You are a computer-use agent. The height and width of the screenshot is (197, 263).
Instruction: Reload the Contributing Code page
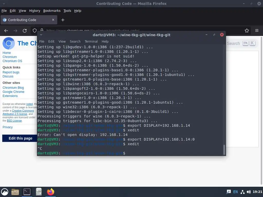coord(25,31)
